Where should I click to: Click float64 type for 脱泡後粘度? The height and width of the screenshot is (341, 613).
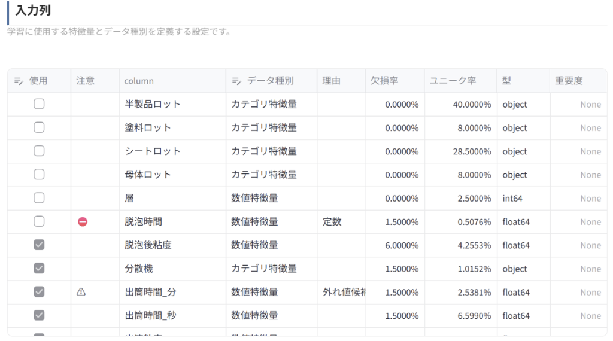[x=516, y=245]
